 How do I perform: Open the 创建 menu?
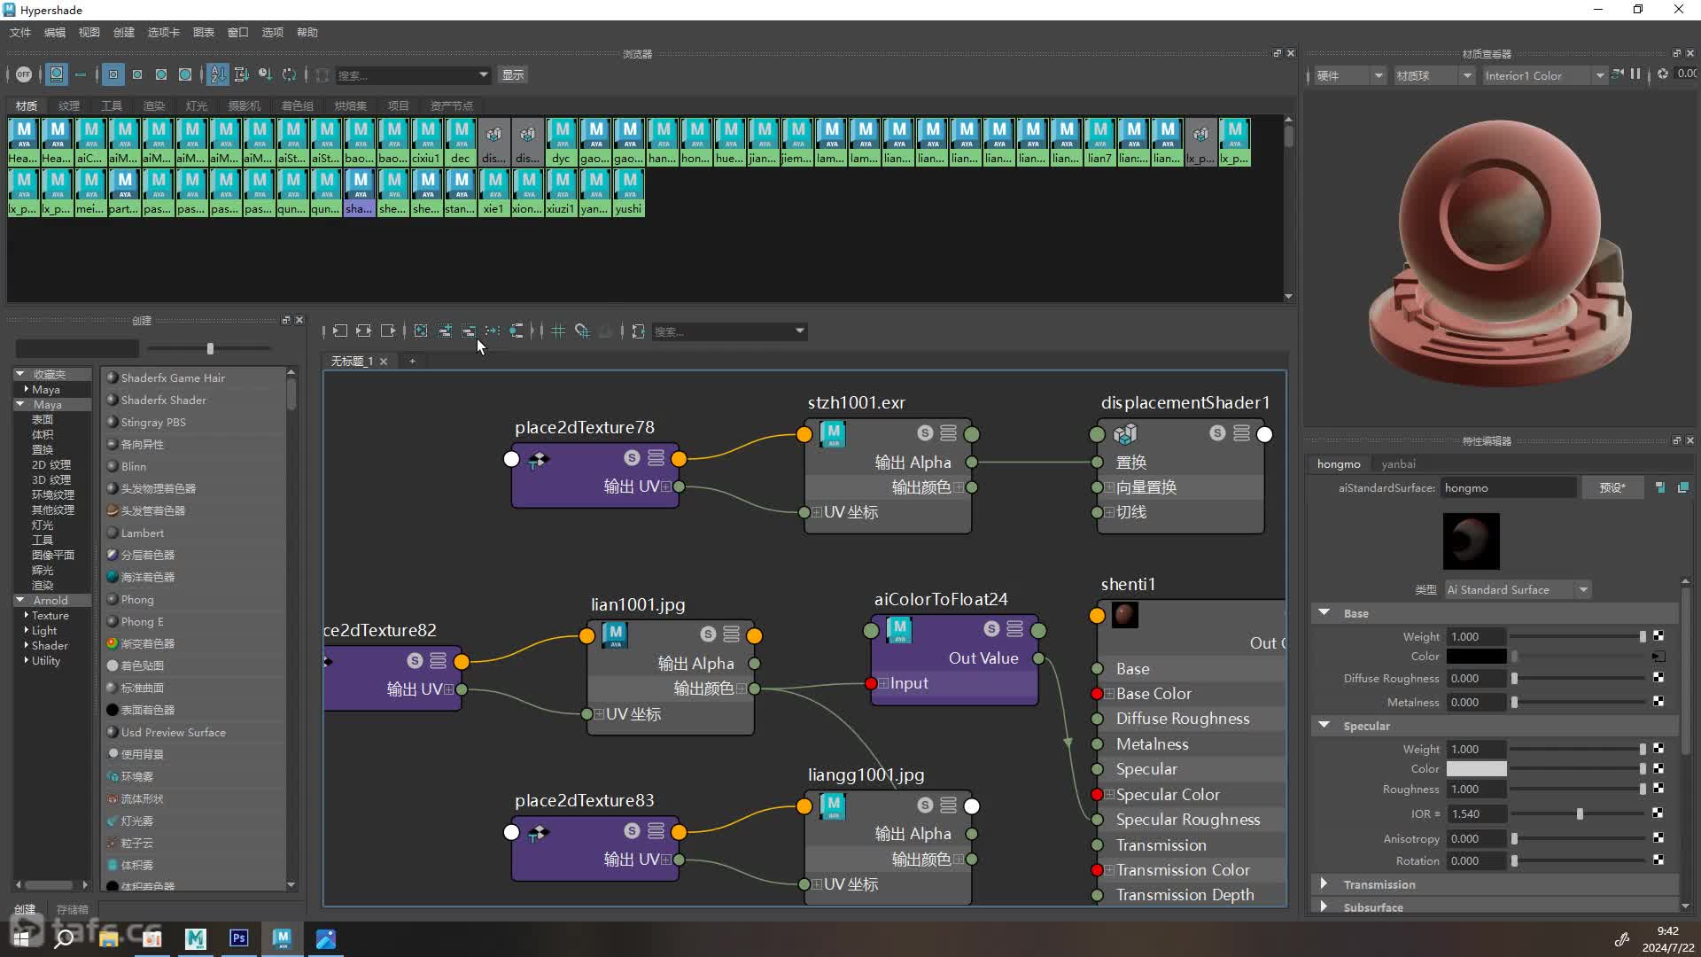coord(124,32)
